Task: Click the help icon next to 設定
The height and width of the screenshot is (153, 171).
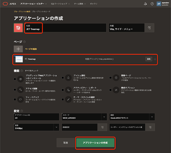Action: pos(22,111)
